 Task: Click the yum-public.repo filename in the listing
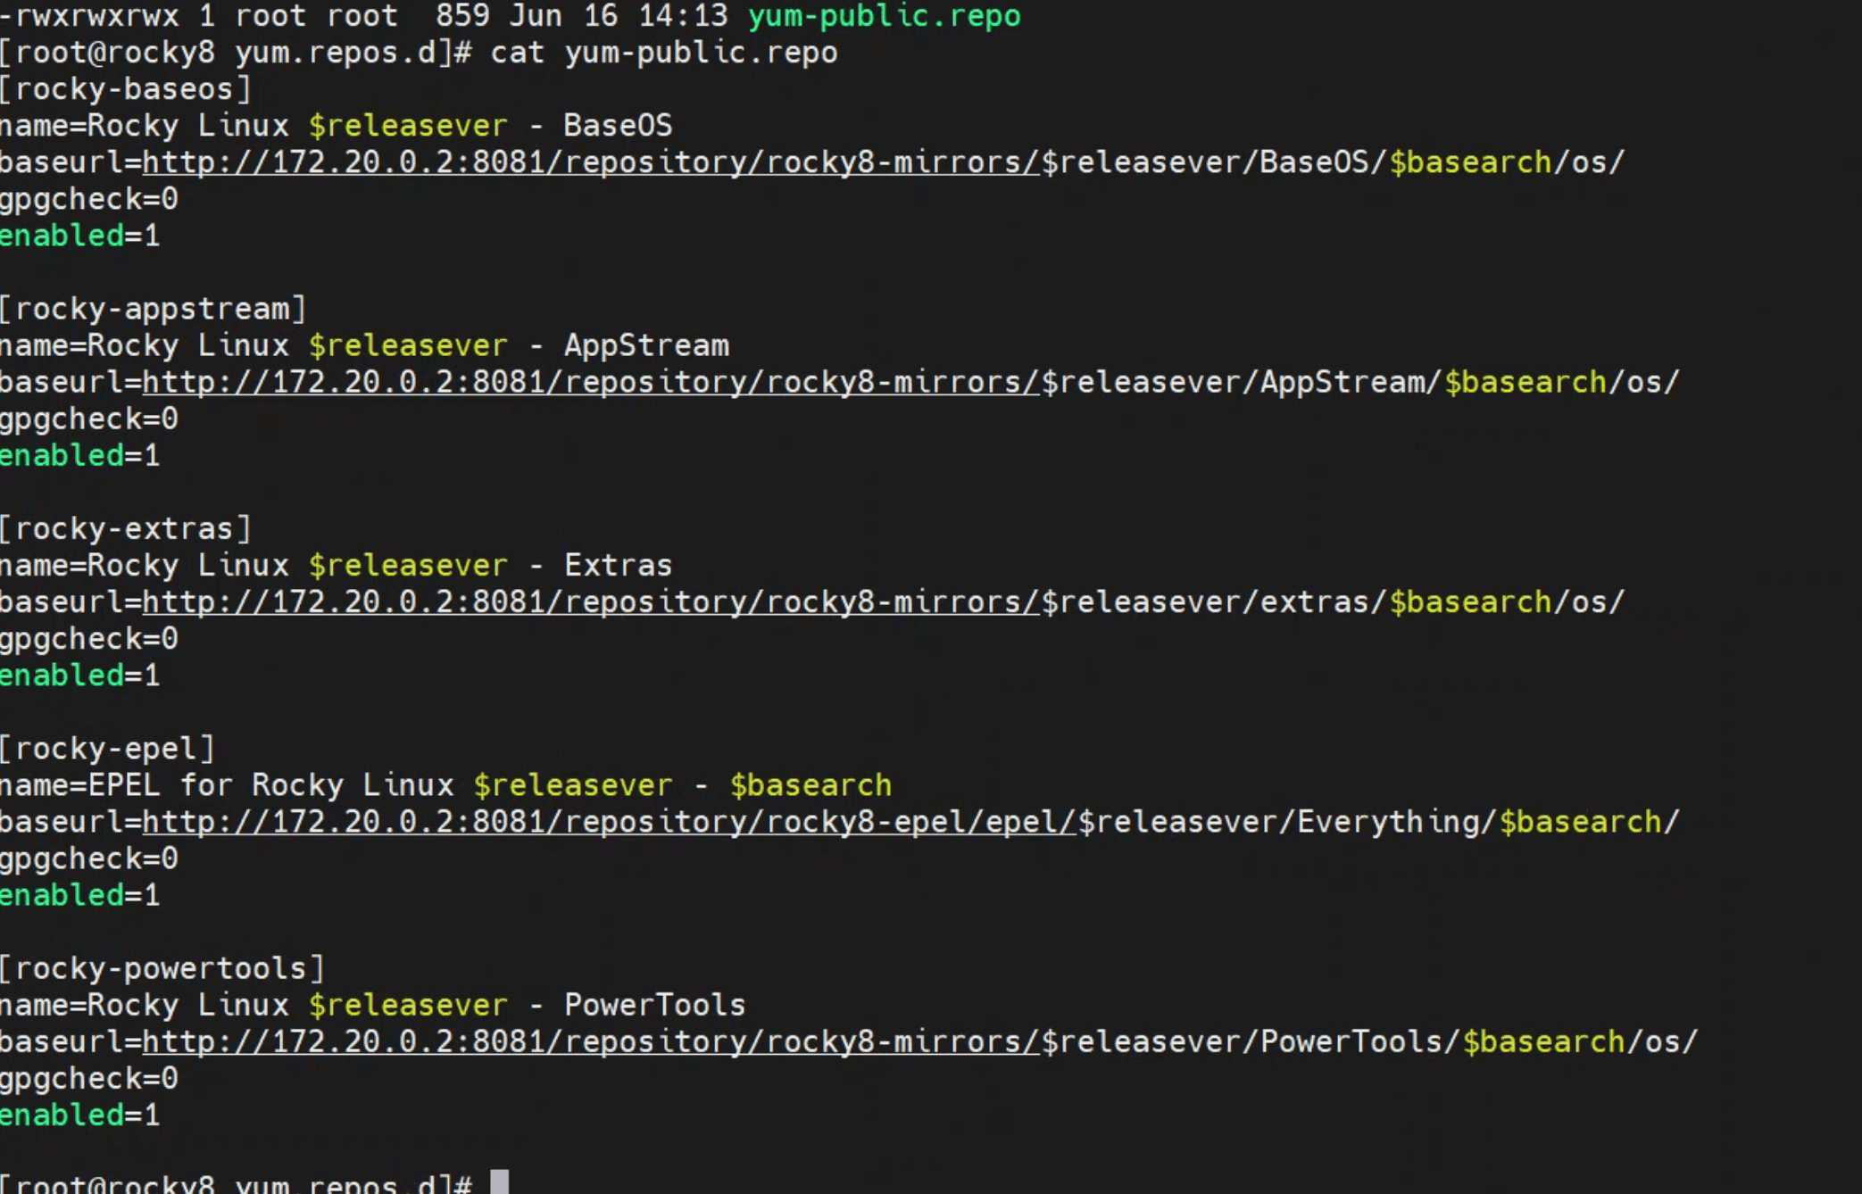pos(884,16)
